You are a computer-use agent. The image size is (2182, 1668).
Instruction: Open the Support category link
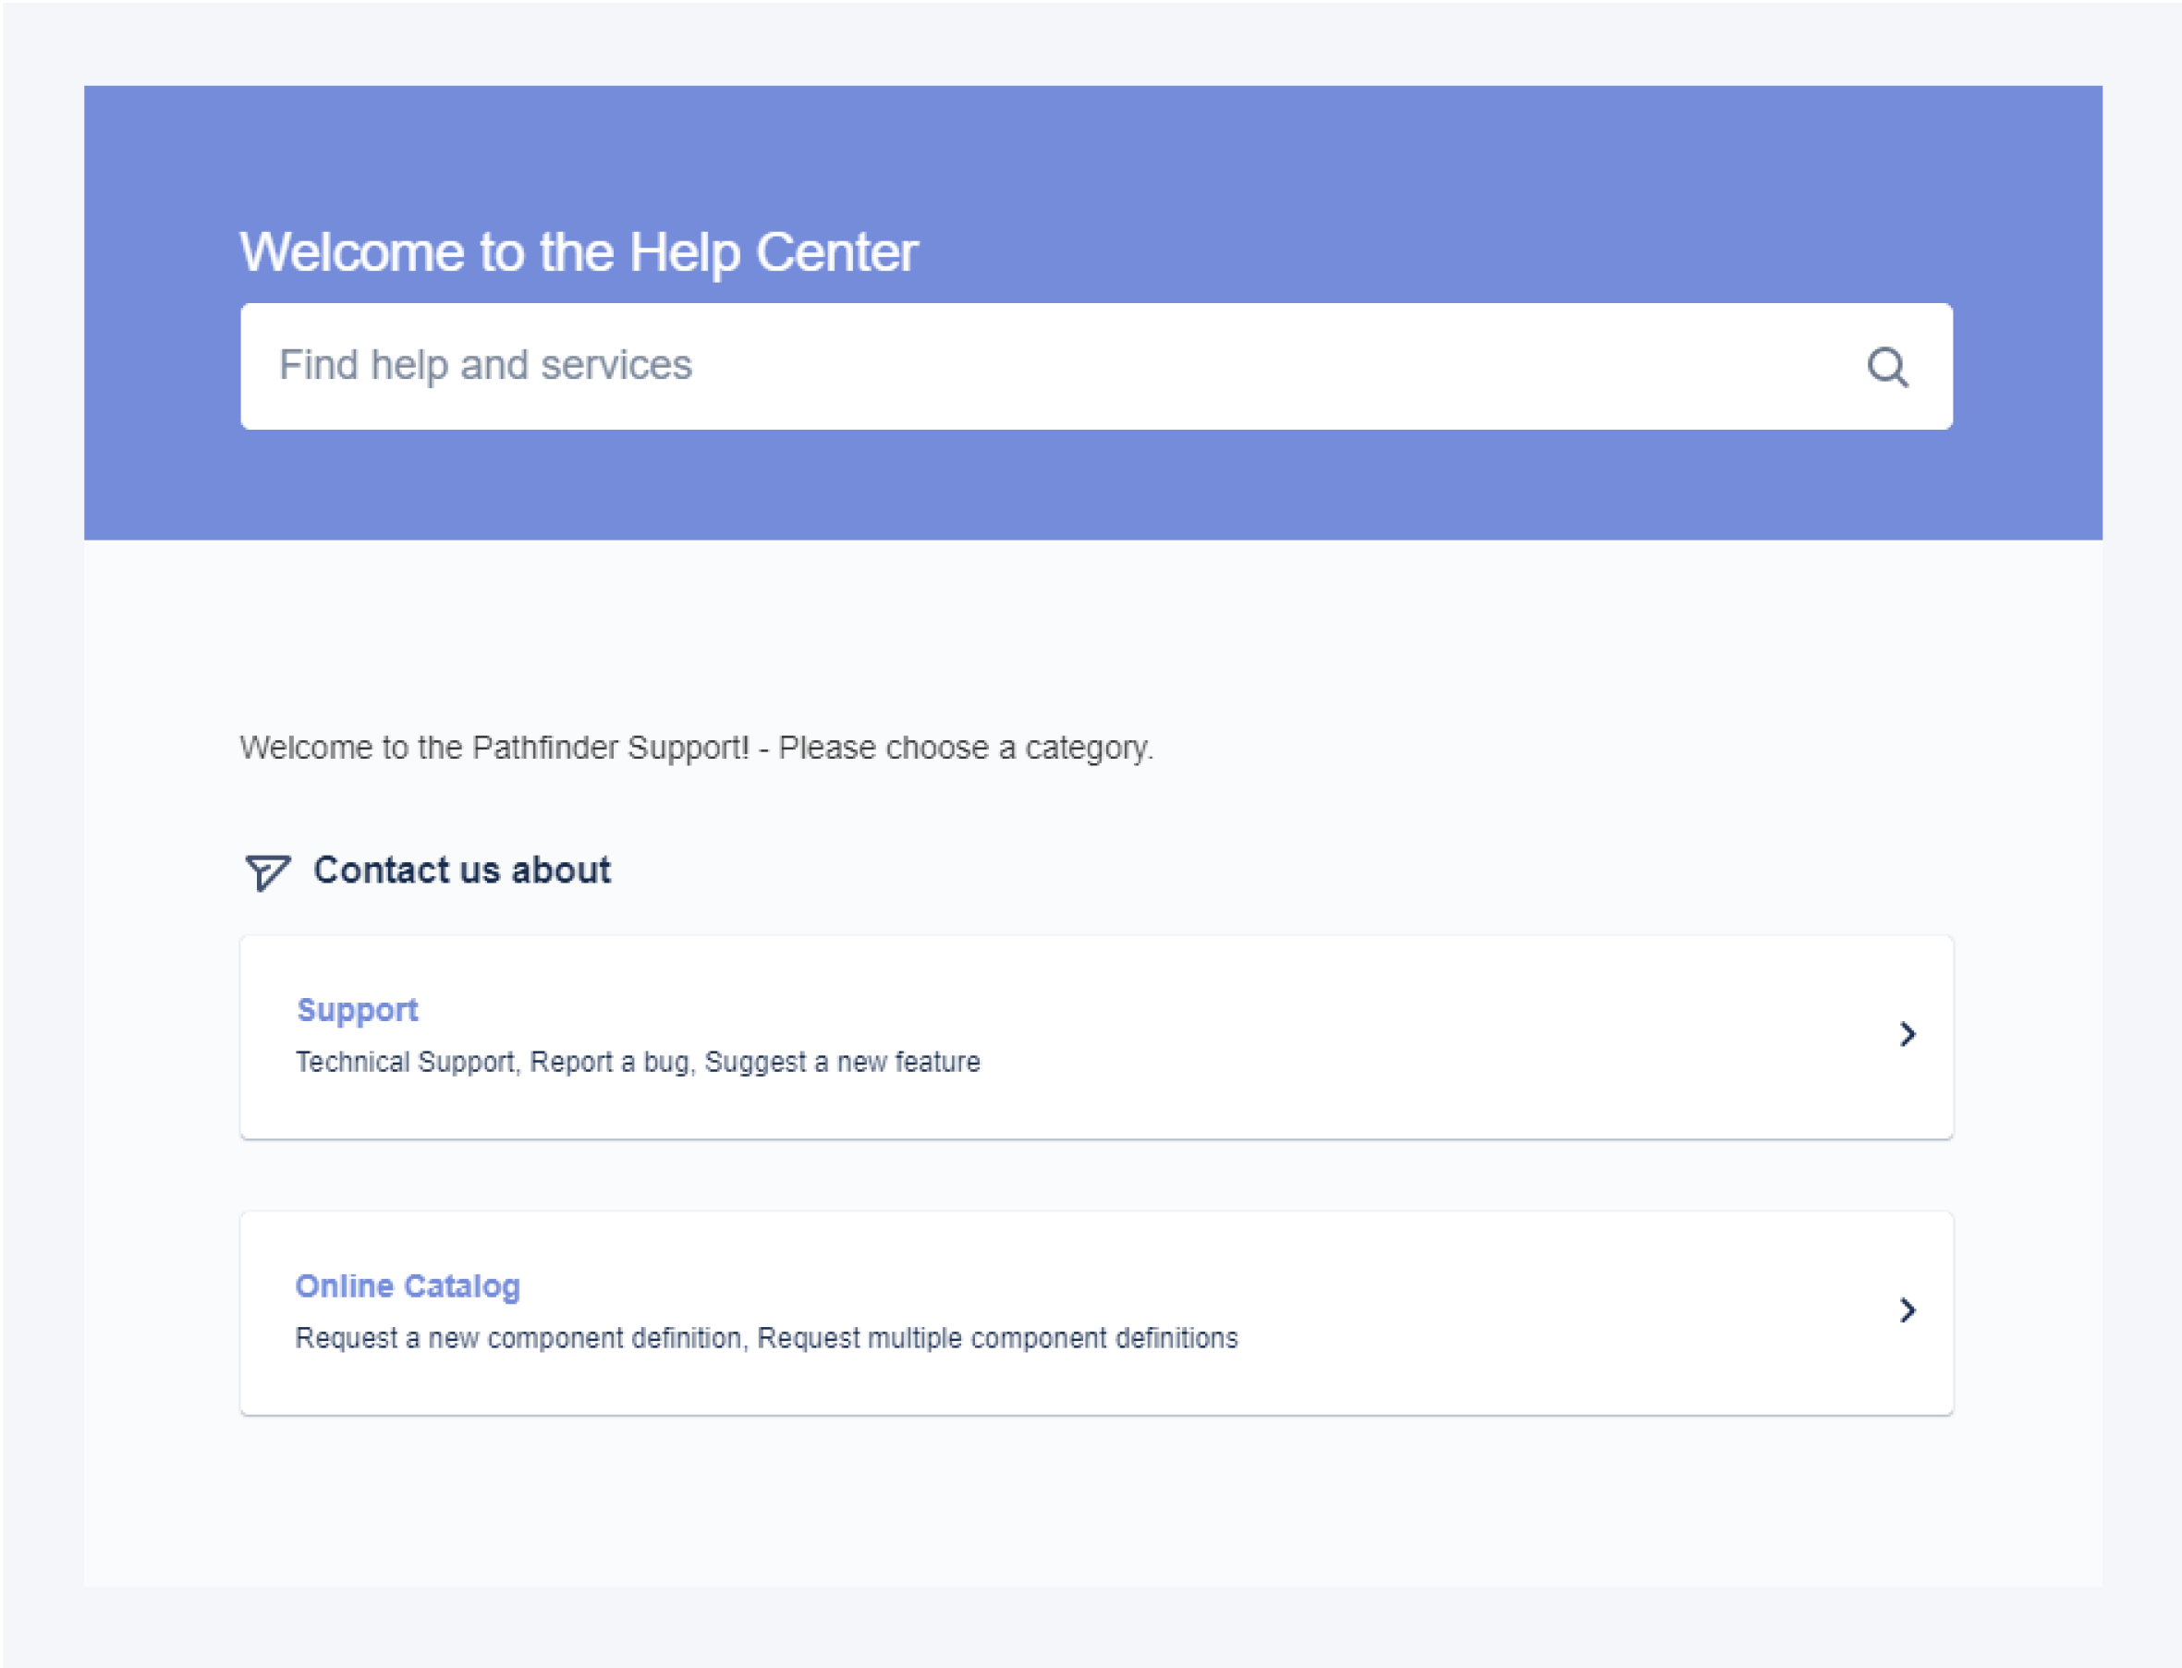358,1010
